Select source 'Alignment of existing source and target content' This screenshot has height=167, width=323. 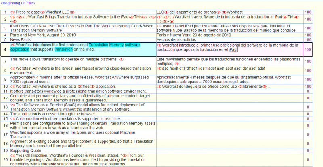[x=83, y=144]
